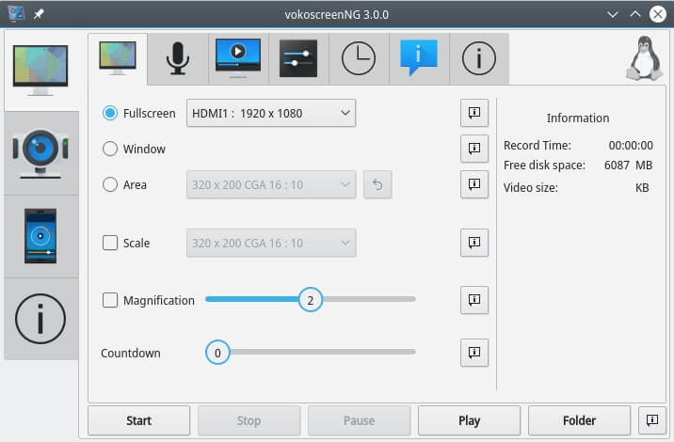This screenshot has width=674, height=442.
Task: Click the Play button
Action: (469, 420)
